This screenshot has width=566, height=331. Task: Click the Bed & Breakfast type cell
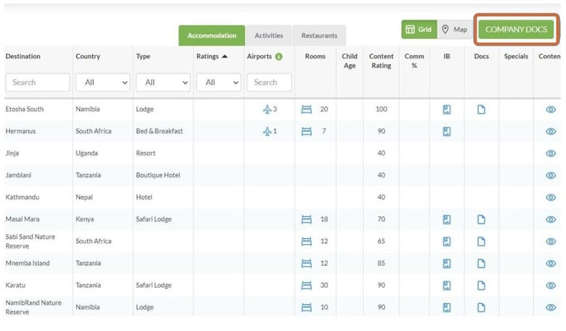(159, 131)
